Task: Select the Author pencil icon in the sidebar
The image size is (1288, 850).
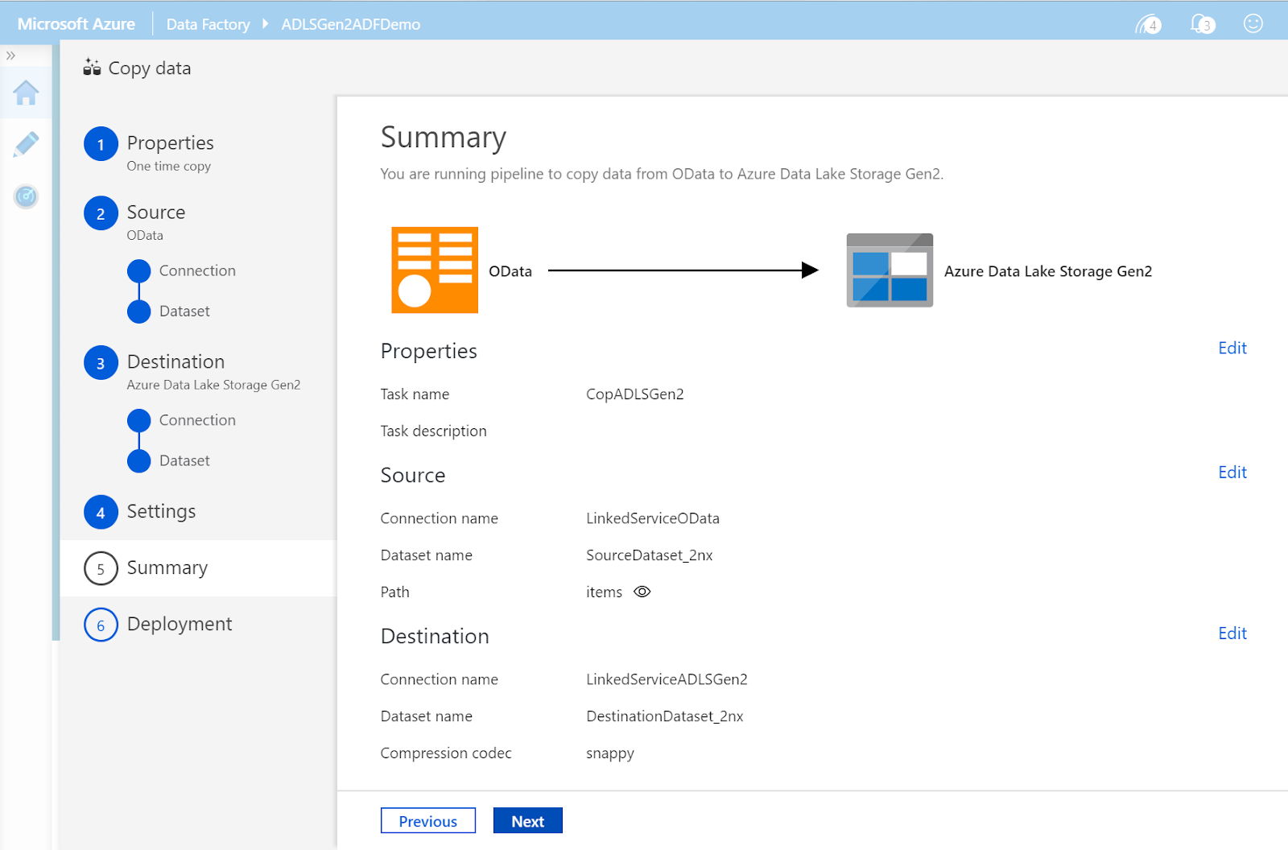Action: pos(26,143)
